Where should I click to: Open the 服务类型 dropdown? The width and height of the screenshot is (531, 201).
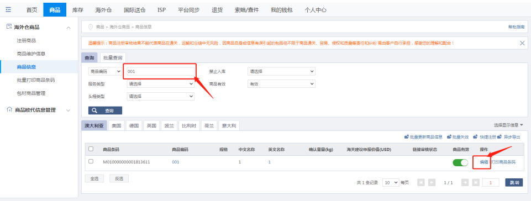click(161, 83)
